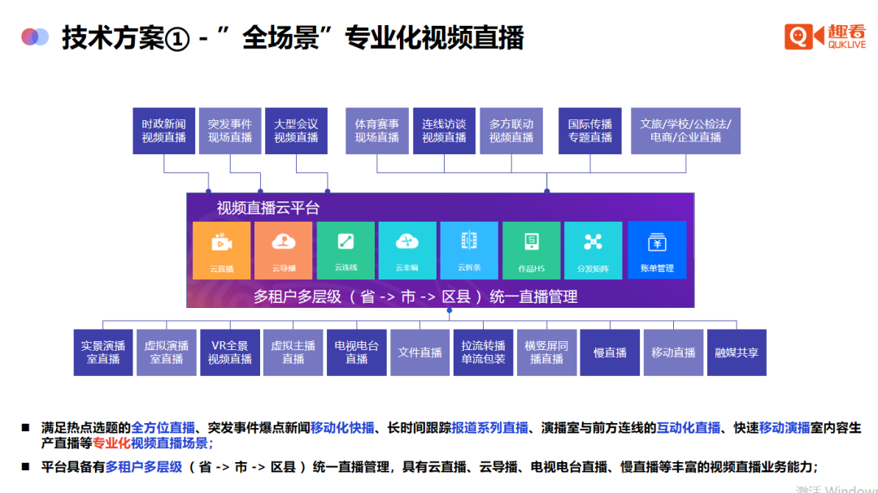Click the 云直播 camera icon tile
This screenshot has height=493, width=878.
(221, 249)
